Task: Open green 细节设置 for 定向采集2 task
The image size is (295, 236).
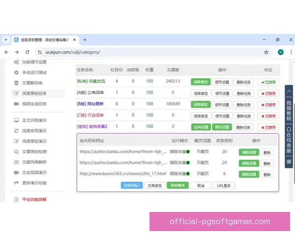Action: (x=222, y=127)
